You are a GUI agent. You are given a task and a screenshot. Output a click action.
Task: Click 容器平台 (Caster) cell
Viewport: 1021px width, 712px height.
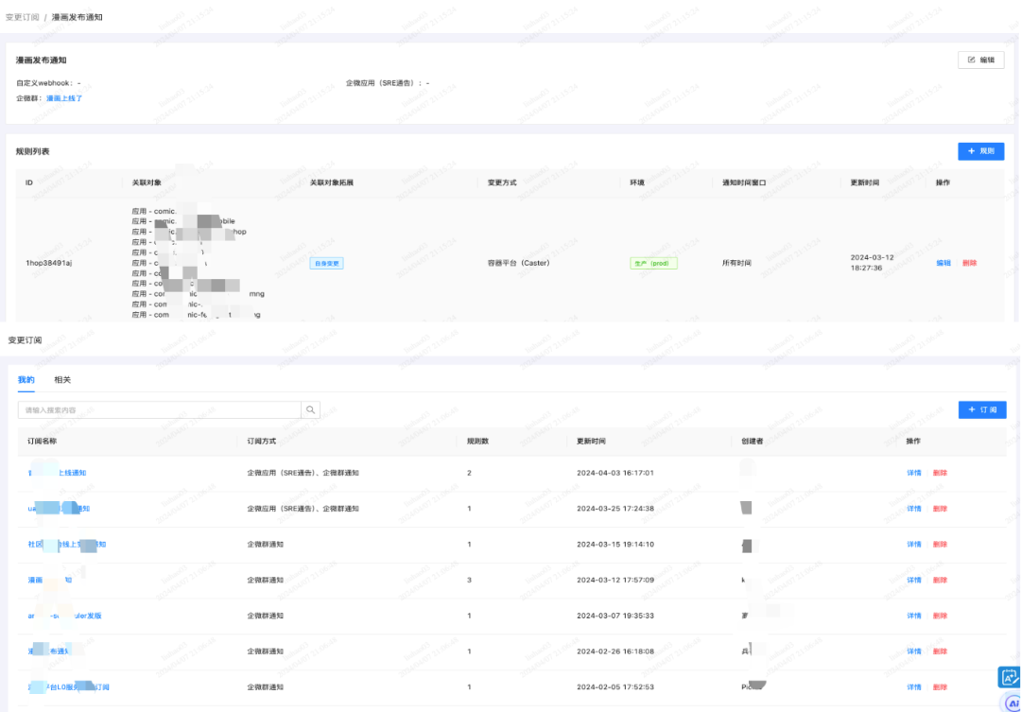coord(518,263)
